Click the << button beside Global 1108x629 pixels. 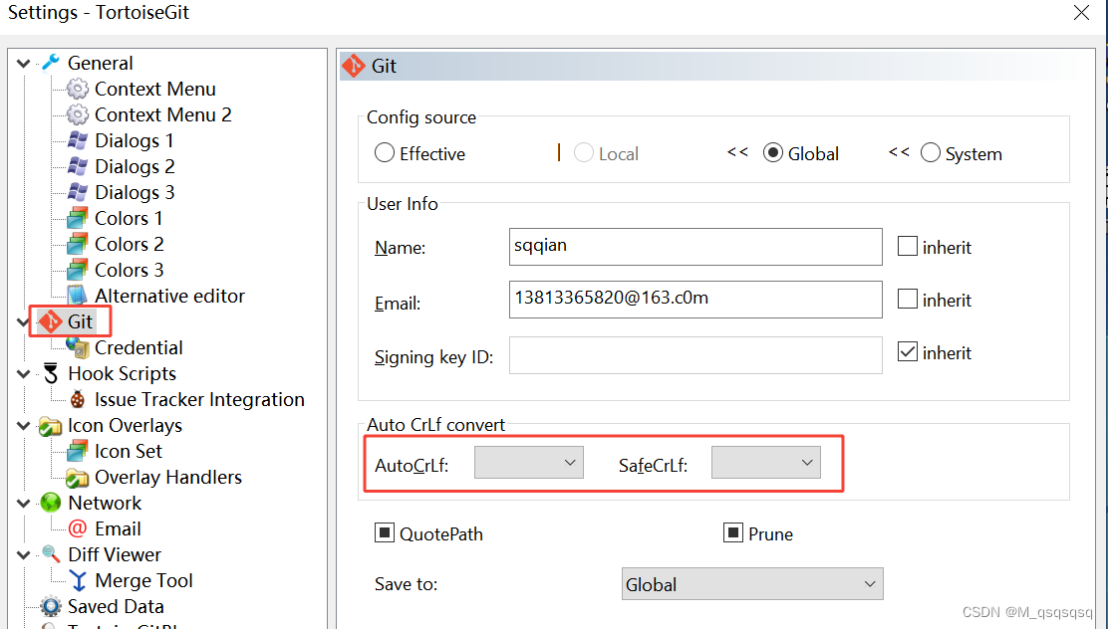point(737,152)
